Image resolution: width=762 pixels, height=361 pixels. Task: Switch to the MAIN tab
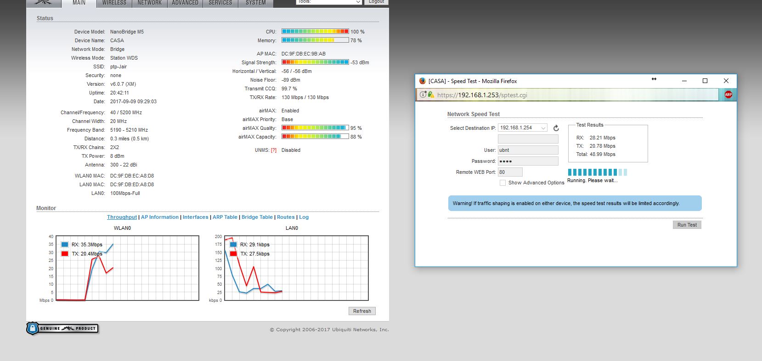pos(79,3)
